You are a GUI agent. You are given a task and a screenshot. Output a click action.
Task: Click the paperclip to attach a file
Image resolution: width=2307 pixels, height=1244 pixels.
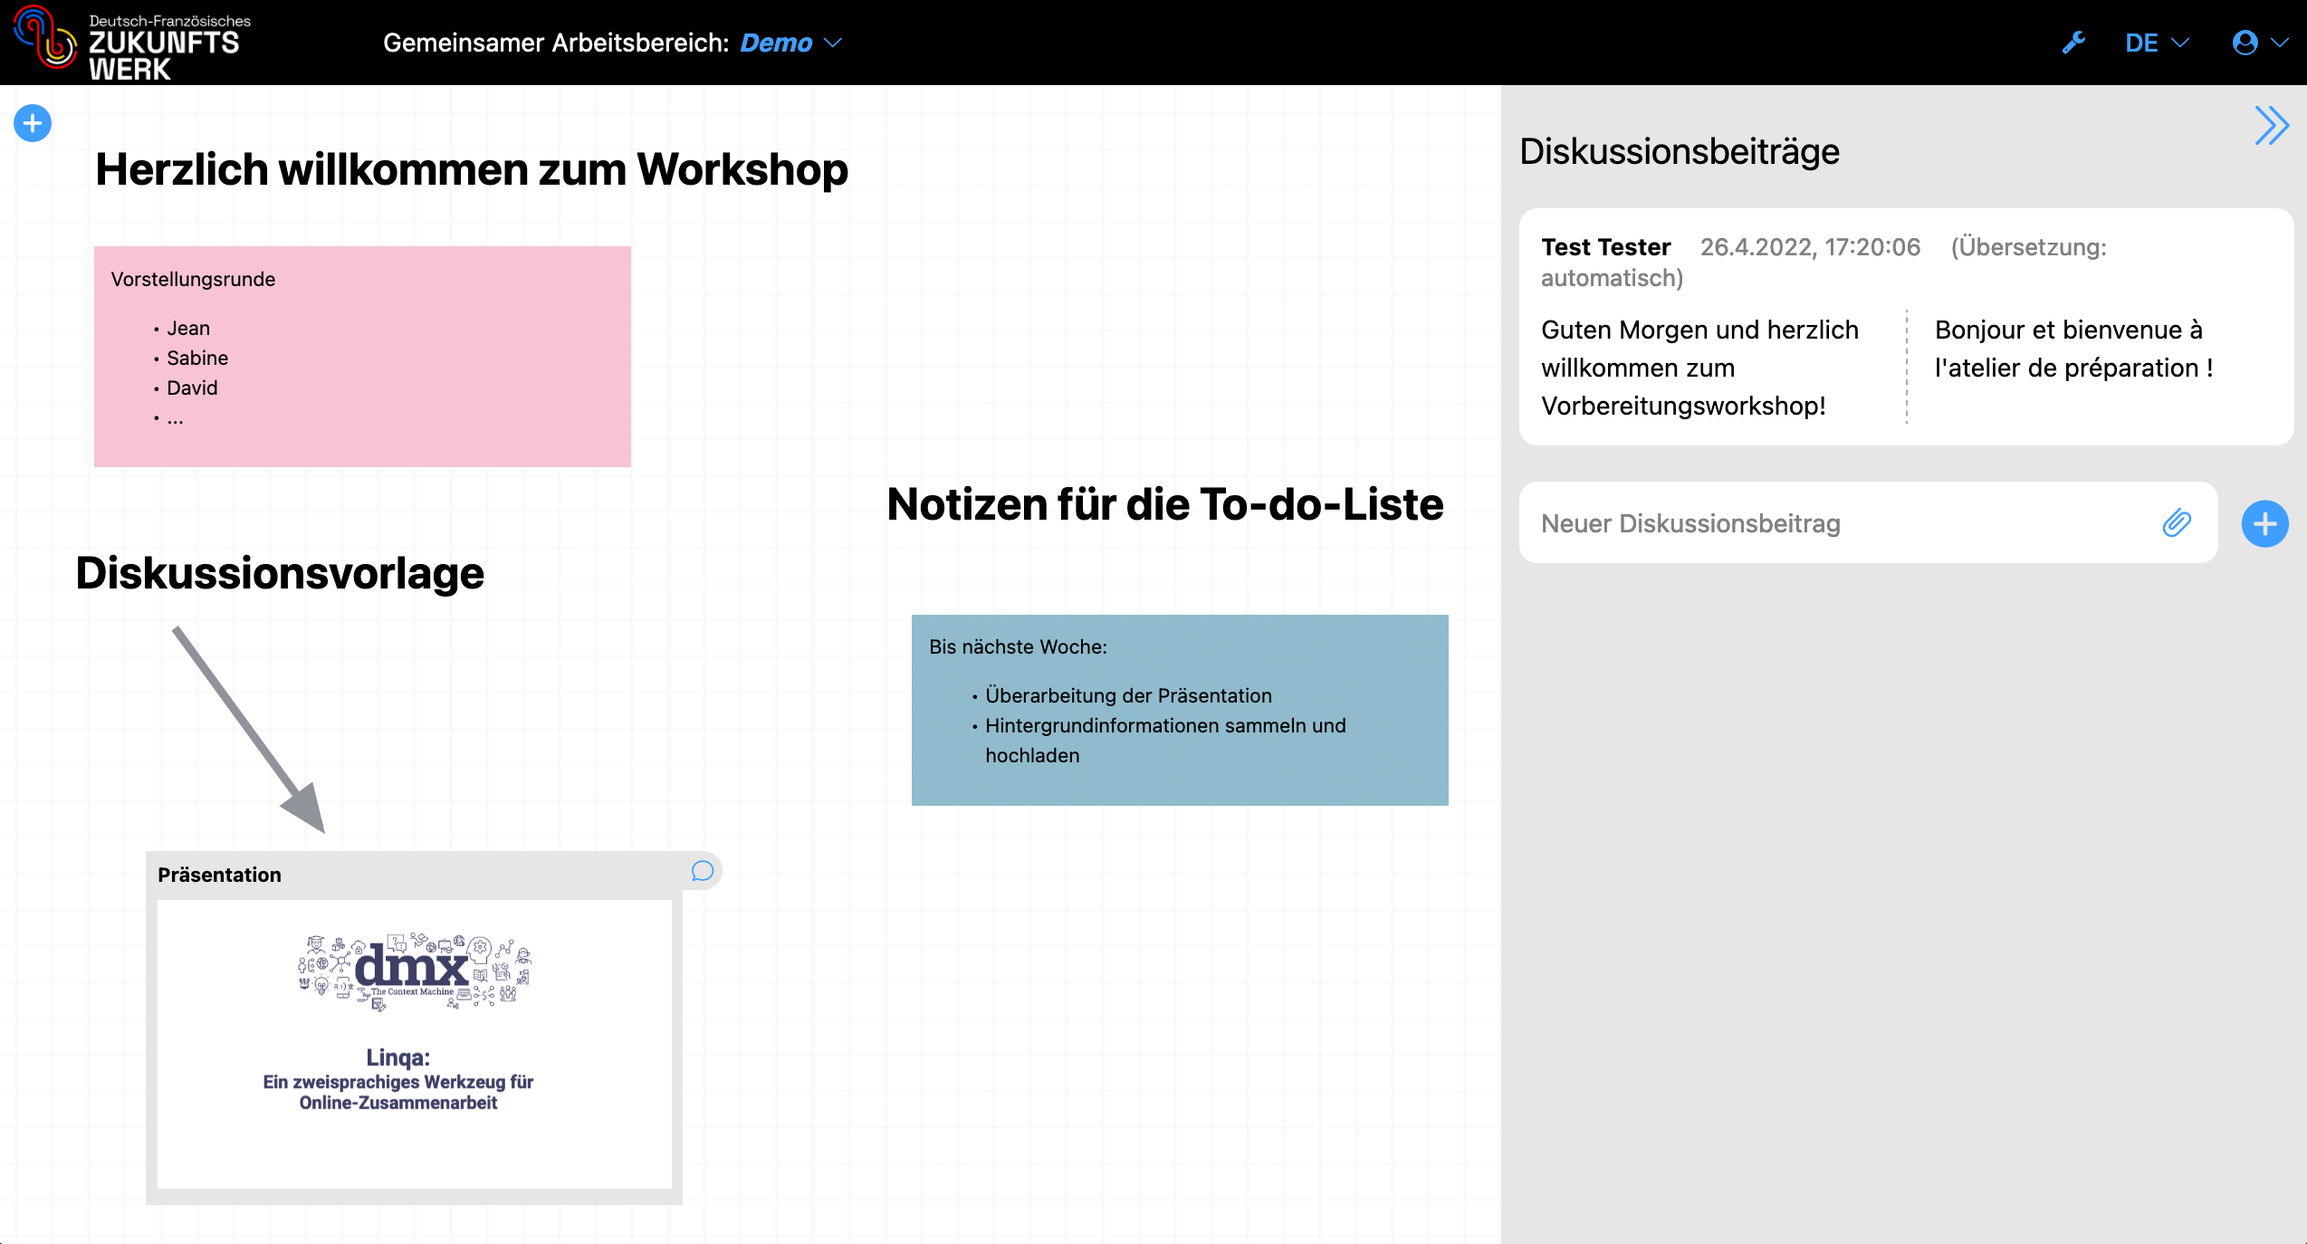[2178, 523]
